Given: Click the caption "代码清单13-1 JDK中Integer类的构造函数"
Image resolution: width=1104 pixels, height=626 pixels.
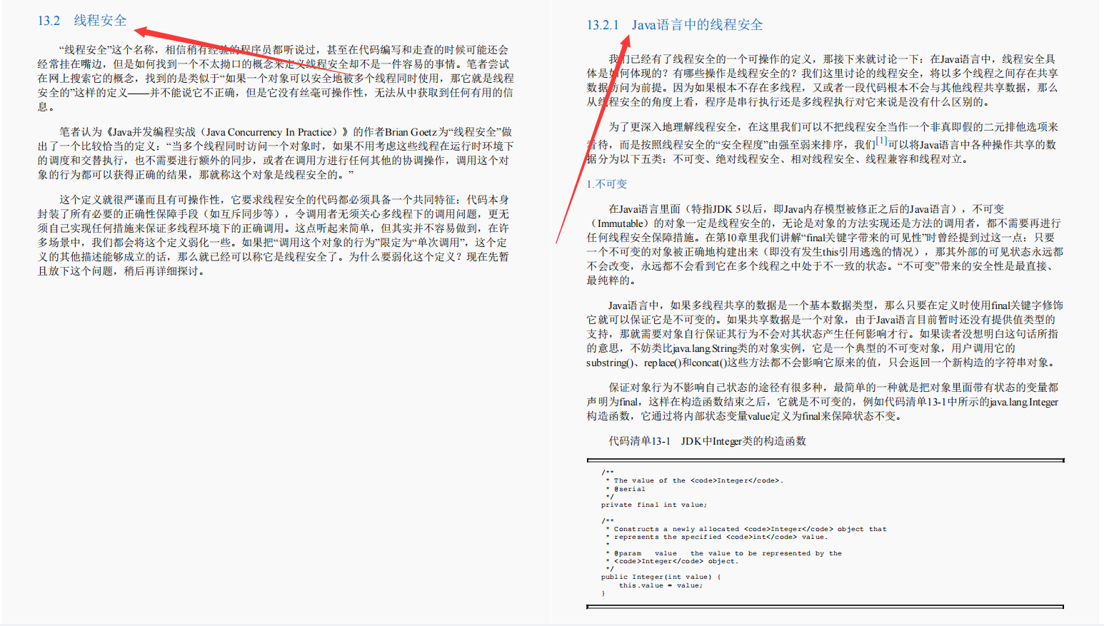Looking at the screenshot, I should point(707,441).
